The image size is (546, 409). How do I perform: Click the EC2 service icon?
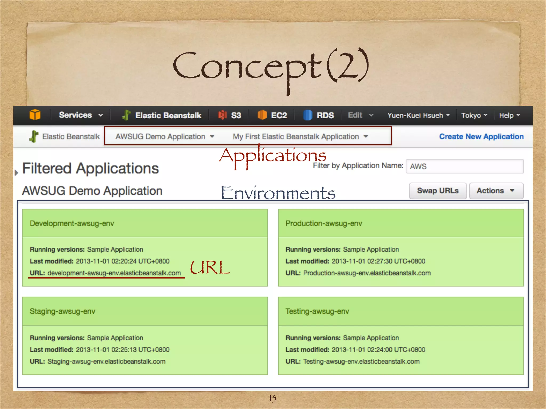coord(262,115)
